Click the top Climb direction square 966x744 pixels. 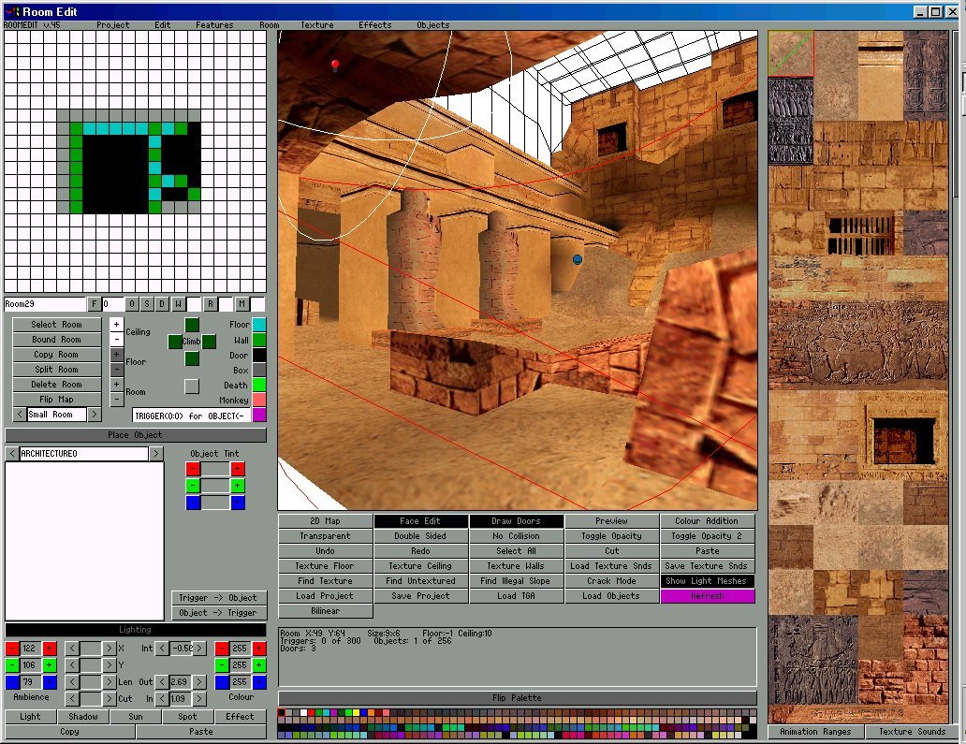(x=192, y=325)
